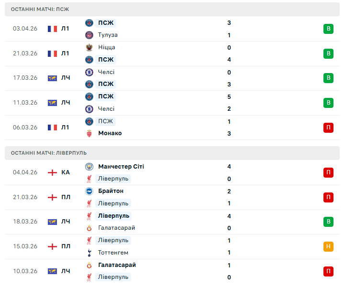344x287 pixels.
Task: Open the Монако team link
Action: tap(110, 133)
